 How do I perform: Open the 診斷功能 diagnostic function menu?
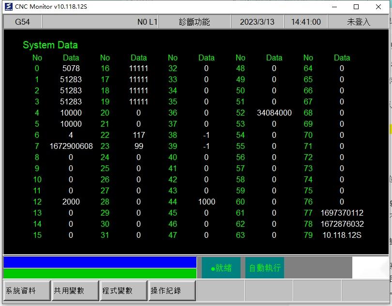pos(196,21)
